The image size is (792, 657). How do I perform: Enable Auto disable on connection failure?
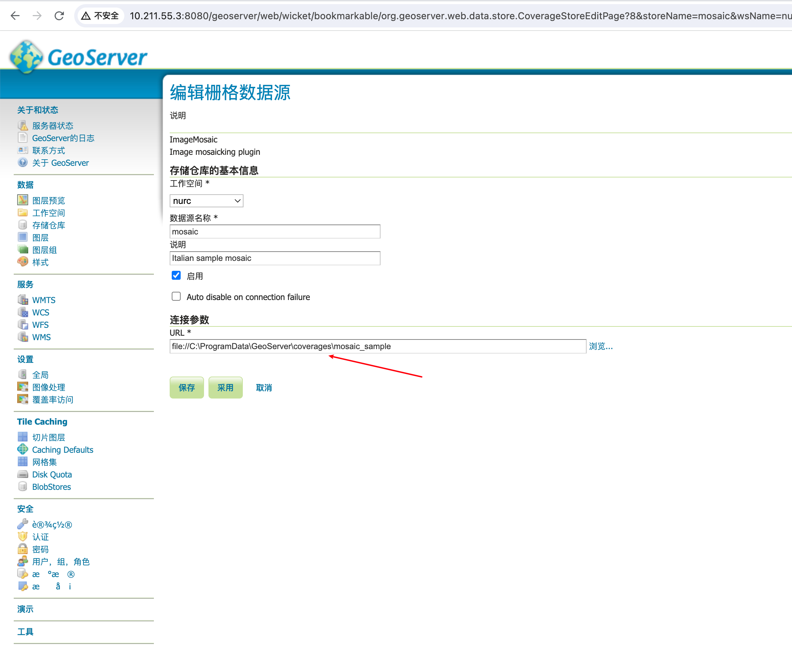click(x=176, y=297)
